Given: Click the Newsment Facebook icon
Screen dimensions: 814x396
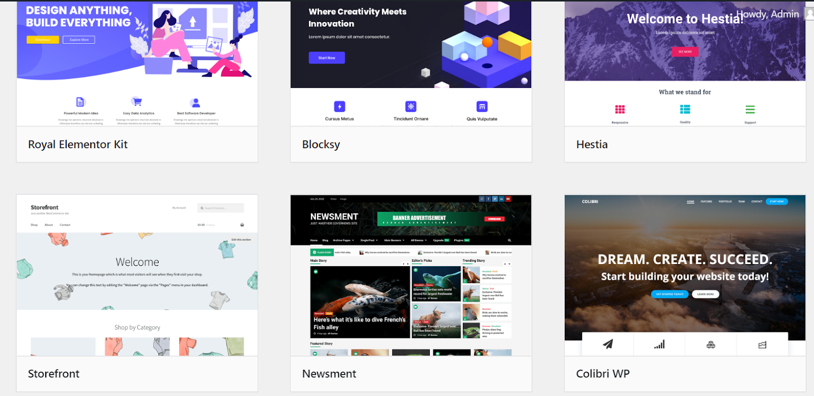Looking at the screenshot, I should coord(488,199).
